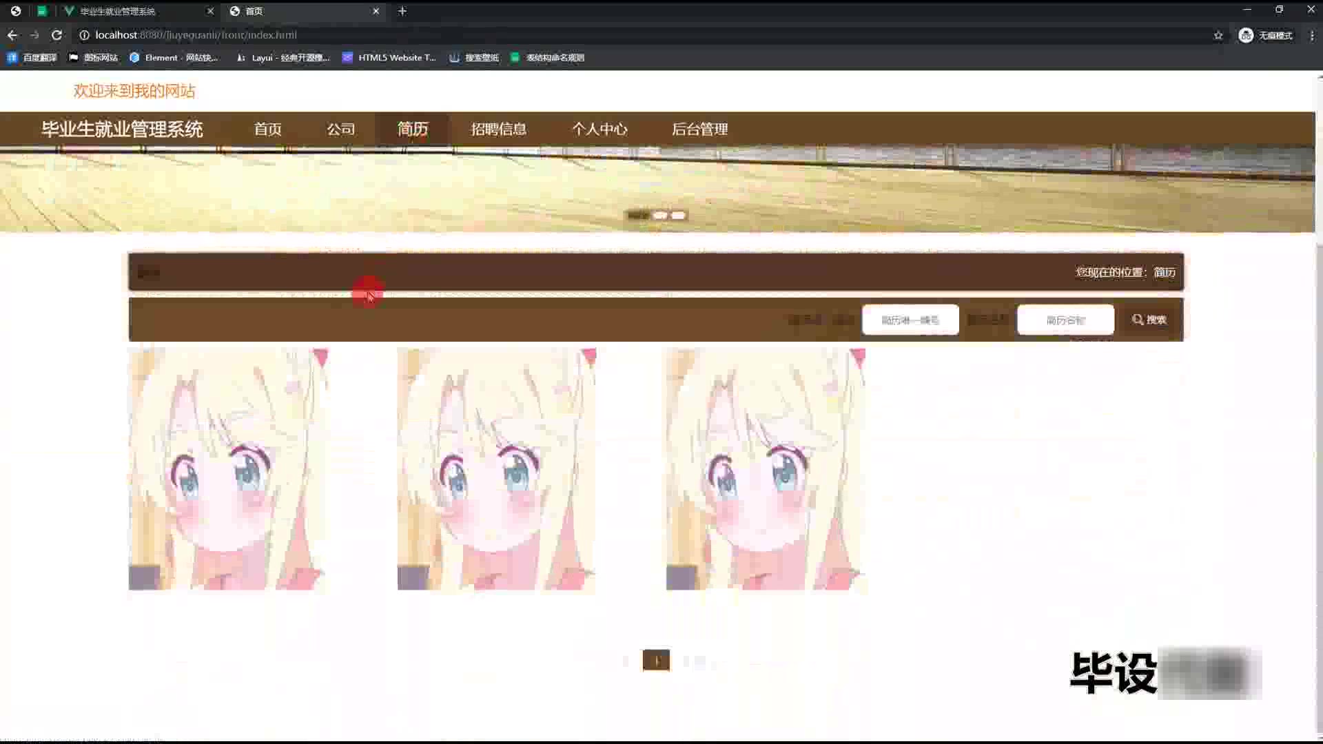
Task: Click the 欢迎来到我的网站 welcome text
Action: click(134, 91)
